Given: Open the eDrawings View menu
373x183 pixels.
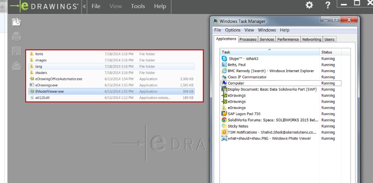Looking at the screenshot, I should [x=116, y=7].
